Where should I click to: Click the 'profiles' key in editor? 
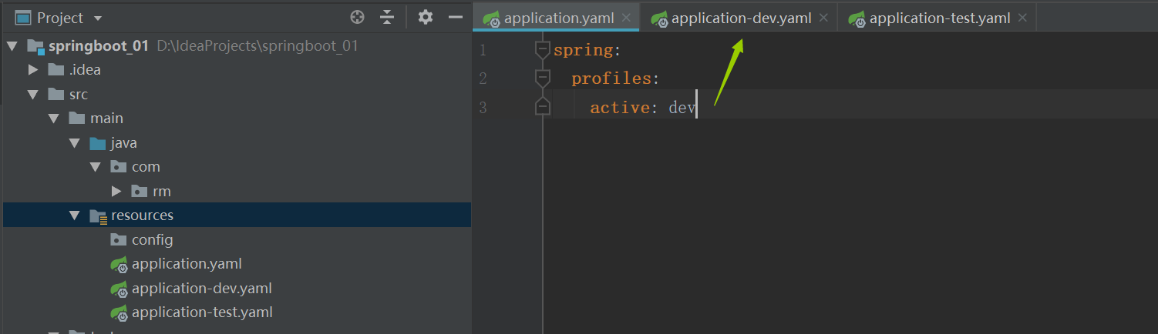pyautogui.click(x=611, y=79)
